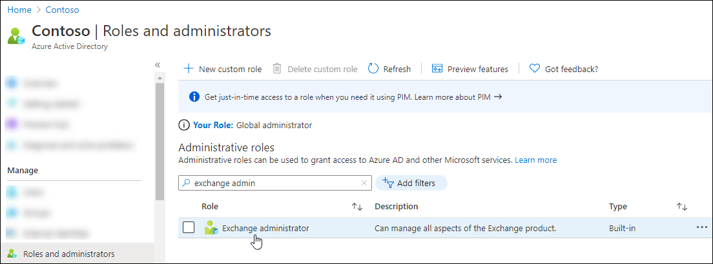Click the Preview features icon
This screenshot has width=713, height=264.
437,69
